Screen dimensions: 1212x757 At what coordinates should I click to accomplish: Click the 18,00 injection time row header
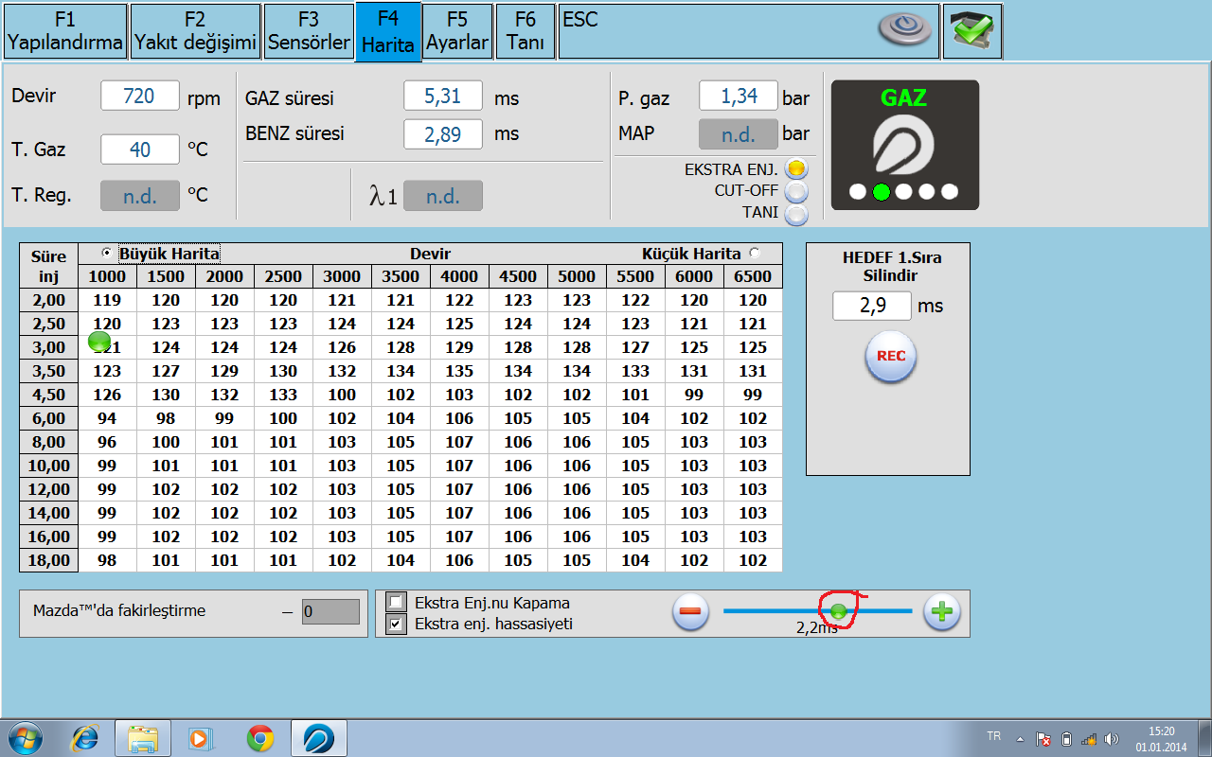(49, 560)
